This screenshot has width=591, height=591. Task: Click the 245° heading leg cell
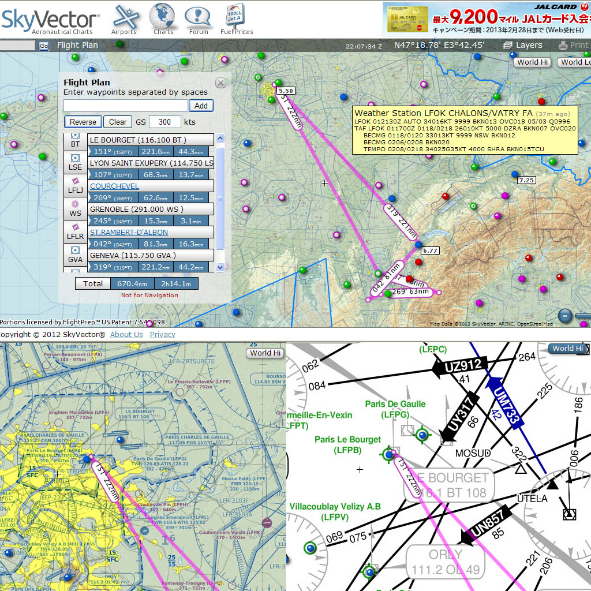pyautogui.click(x=113, y=221)
